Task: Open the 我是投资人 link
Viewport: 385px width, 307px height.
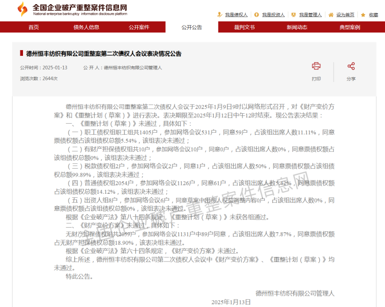Action: point(273,15)
